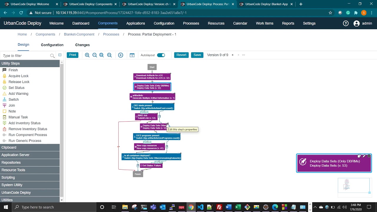The height and width of the screenshot is (212, 377).
Task: Click the zoom to fit icon
Action: (x=102, y=55)
